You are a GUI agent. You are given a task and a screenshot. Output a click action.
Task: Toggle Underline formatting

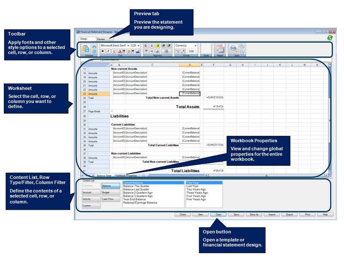click(x=114, y=51)
